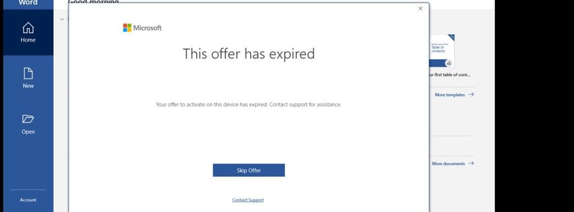Click the expired activation offer message text
Image resolution: width=574 pixels, height=212 pixels.
(248, 105)
